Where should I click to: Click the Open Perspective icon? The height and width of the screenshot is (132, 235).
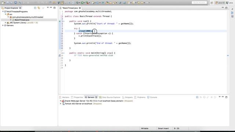(211, 3)
